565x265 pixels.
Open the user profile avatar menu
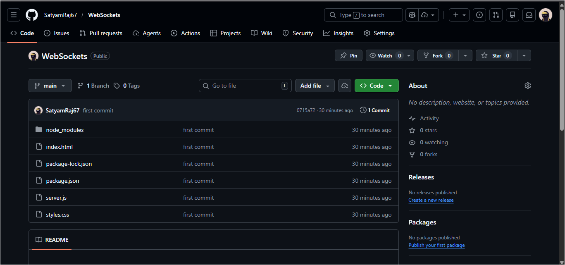tap(546, 15)
